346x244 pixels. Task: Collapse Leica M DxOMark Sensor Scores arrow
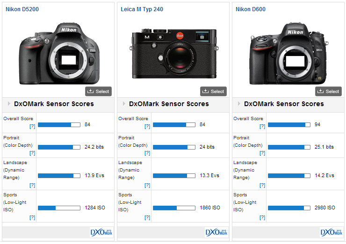(123, 104)
